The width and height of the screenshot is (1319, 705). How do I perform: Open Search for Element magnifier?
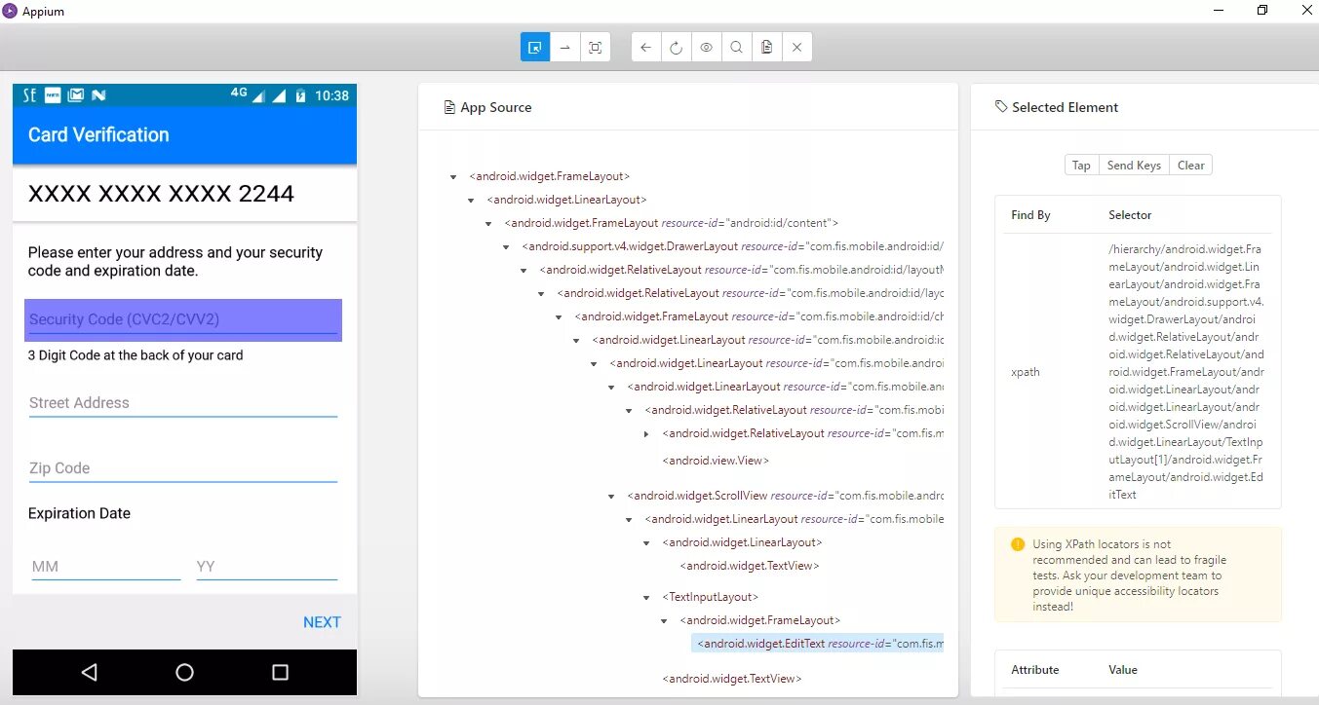[737, 47]
